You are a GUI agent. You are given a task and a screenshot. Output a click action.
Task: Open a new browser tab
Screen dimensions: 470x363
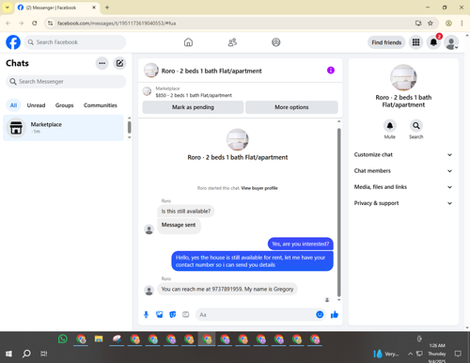[107, 8]
